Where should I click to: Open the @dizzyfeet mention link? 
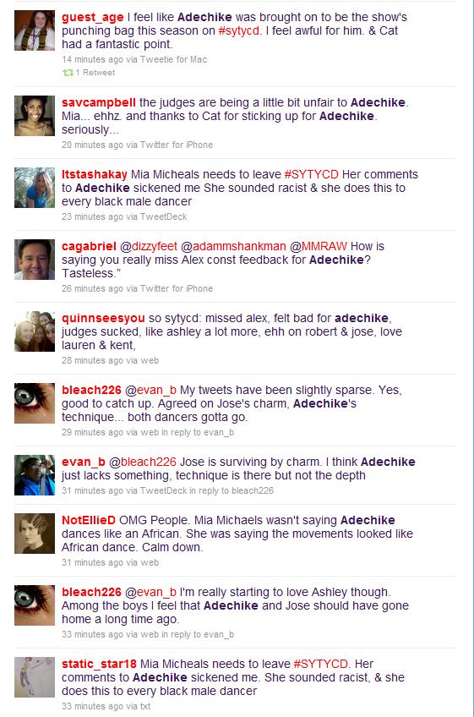(149, 247)
